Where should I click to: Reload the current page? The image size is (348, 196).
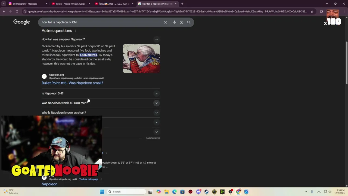[17, 11]
